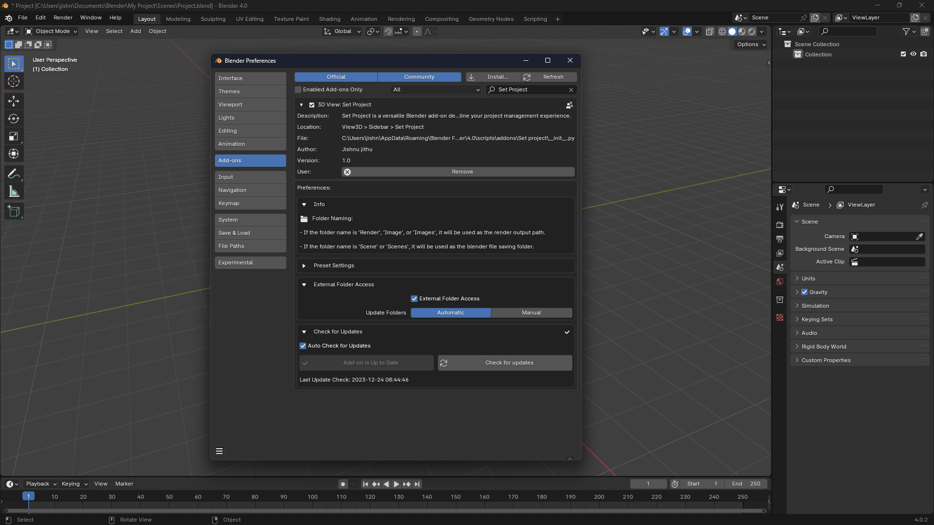Click Remove to uninstall the Set Project add-on
The height and width of the screenshot is (525, 934).
[x=462, y=172]
